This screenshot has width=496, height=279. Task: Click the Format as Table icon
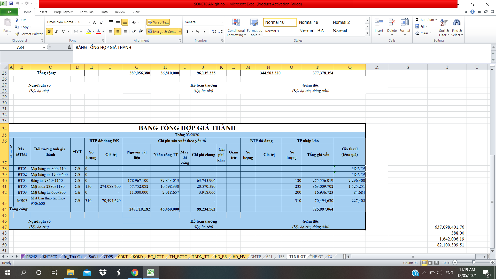pos(254,23)
